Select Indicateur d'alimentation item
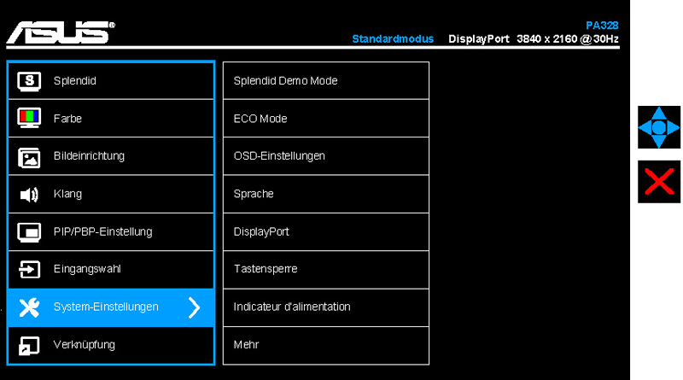683x380 pixels. [x=326, y=307]
